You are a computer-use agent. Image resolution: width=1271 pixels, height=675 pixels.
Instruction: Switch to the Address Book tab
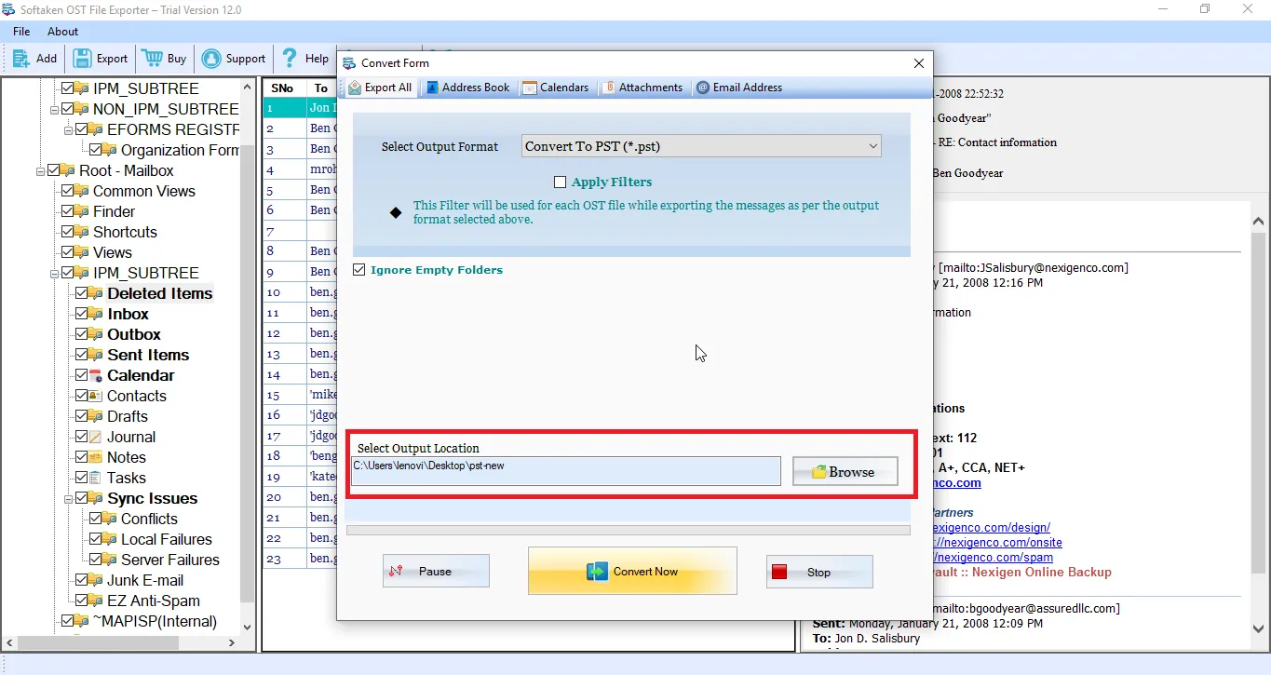pyautogui.click(x=468, y=88)
